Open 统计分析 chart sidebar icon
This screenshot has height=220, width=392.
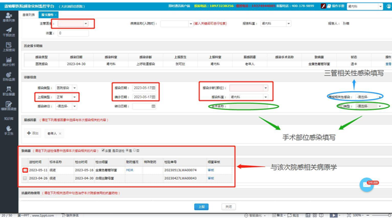coord(9,61)
